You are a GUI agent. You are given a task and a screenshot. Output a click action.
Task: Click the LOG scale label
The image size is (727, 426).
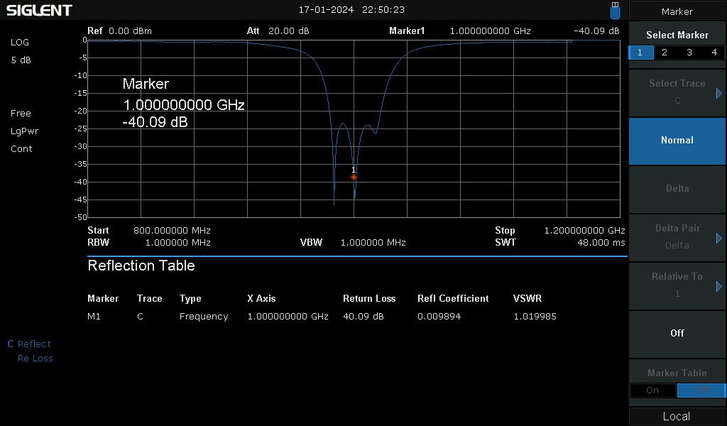19,42
